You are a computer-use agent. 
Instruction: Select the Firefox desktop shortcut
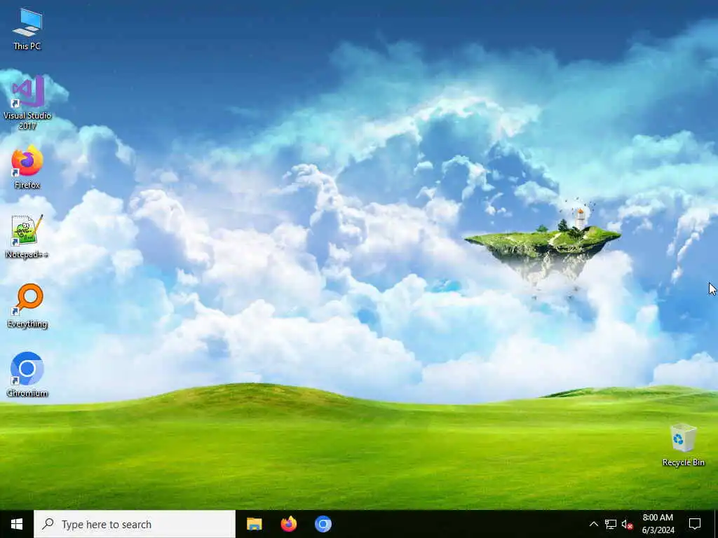tap(27, 167)
